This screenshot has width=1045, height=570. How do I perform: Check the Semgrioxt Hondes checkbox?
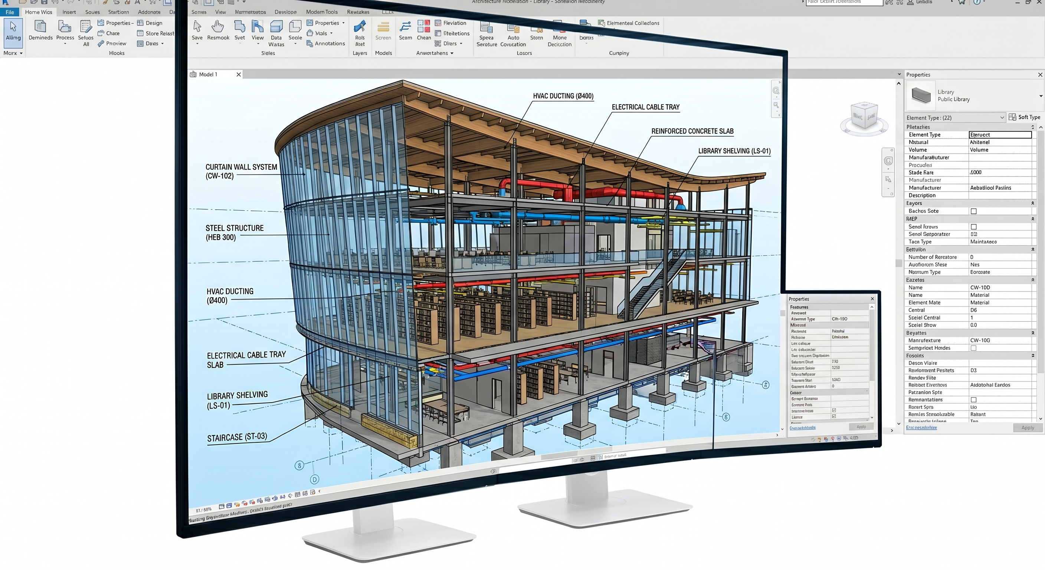(x=973, y=348)
